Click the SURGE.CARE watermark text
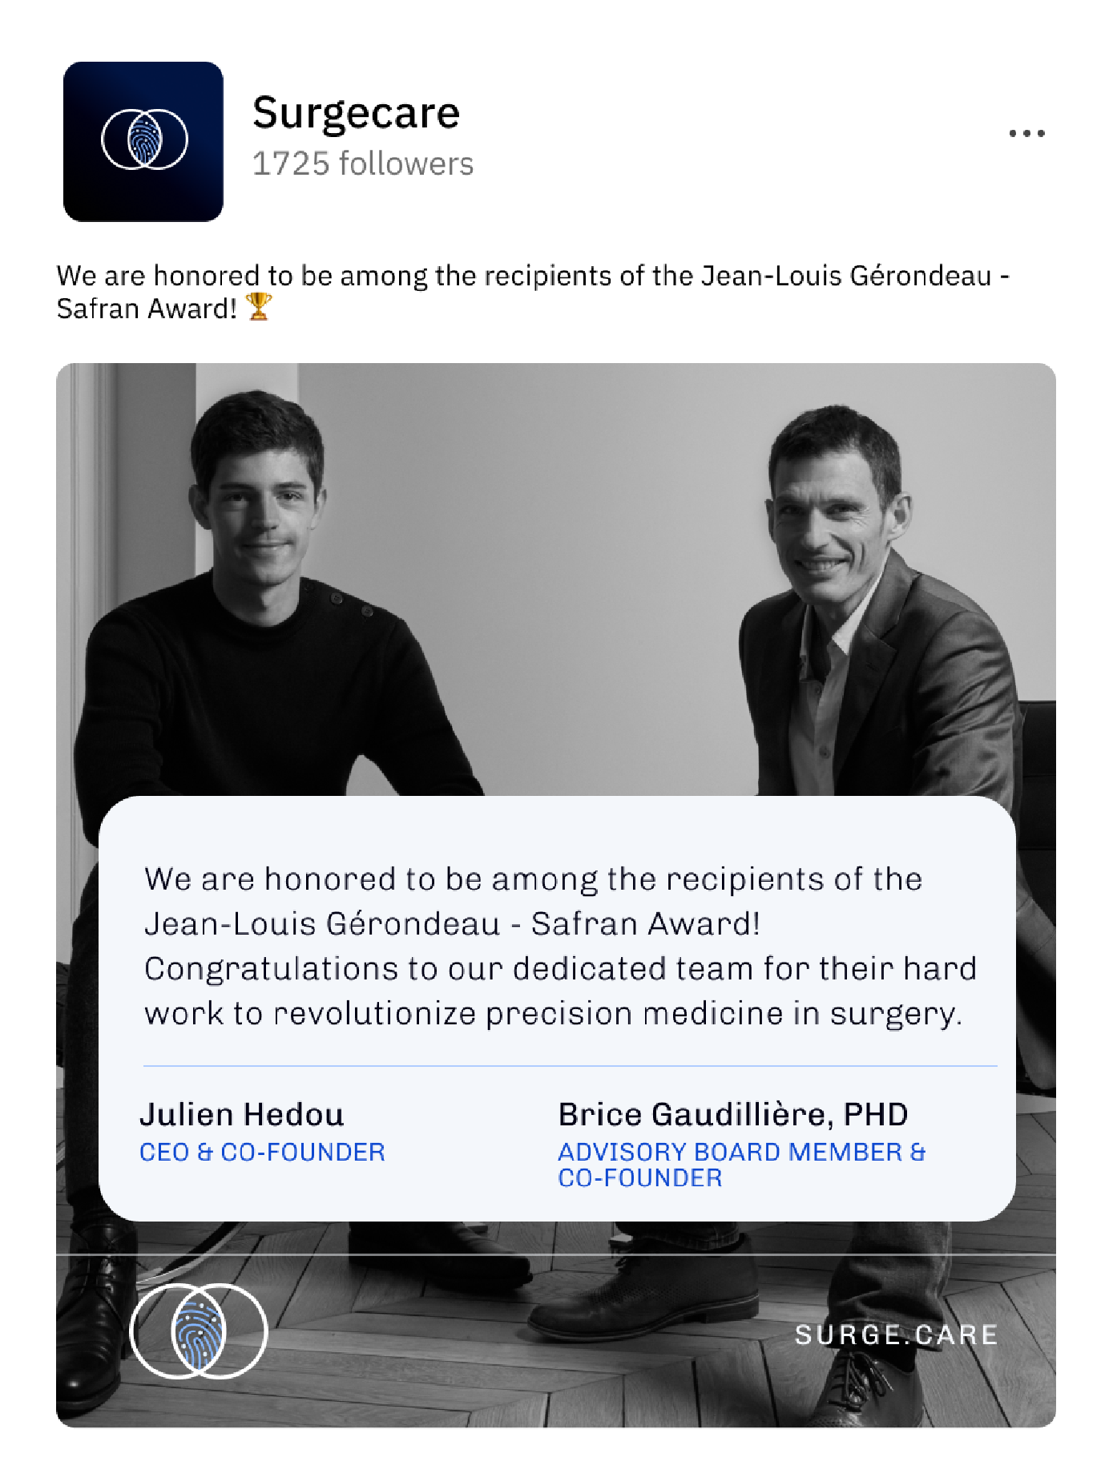 (x=896, y=1335)
